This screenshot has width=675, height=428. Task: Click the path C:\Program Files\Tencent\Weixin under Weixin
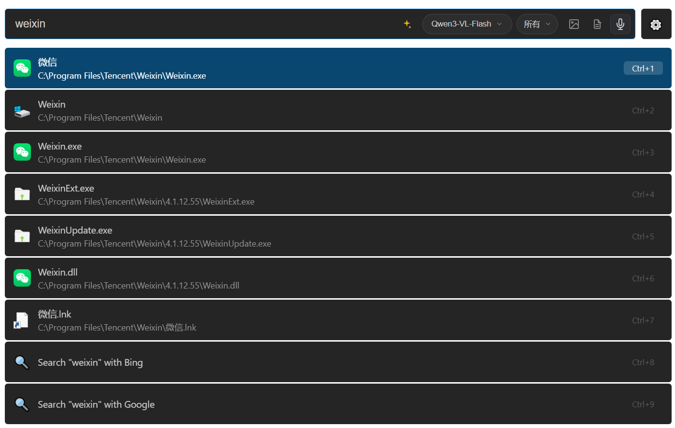100,118
